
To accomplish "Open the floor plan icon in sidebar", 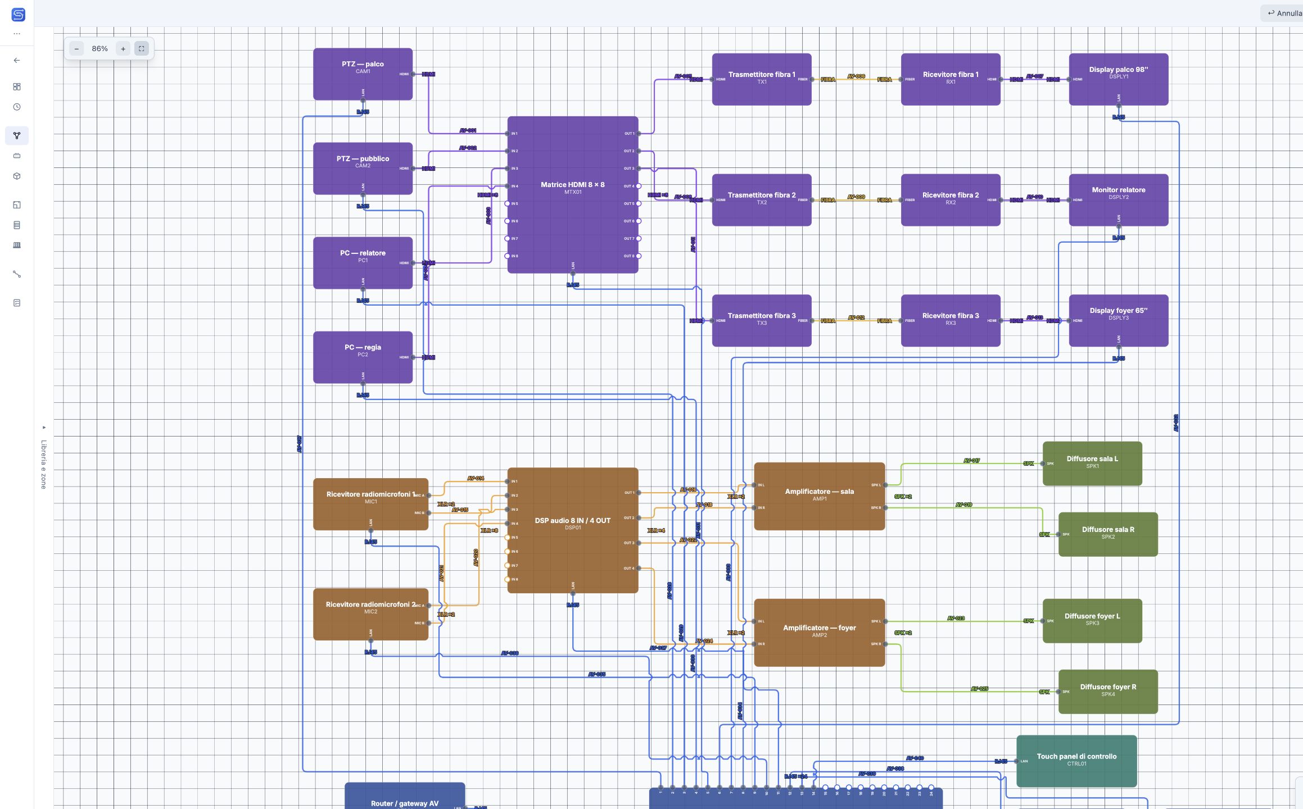I will (17, 204).
